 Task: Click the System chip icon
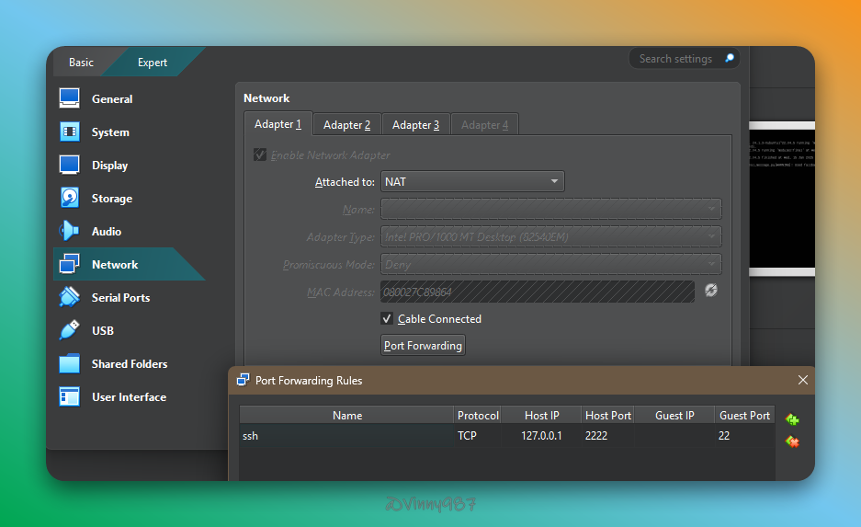70,132
